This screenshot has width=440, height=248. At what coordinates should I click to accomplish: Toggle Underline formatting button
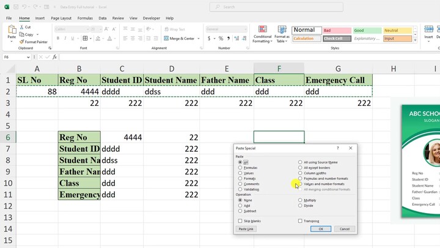tap(72, 38)
